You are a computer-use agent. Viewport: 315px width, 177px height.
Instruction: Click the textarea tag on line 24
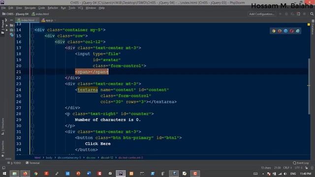(x=88, y=90)
